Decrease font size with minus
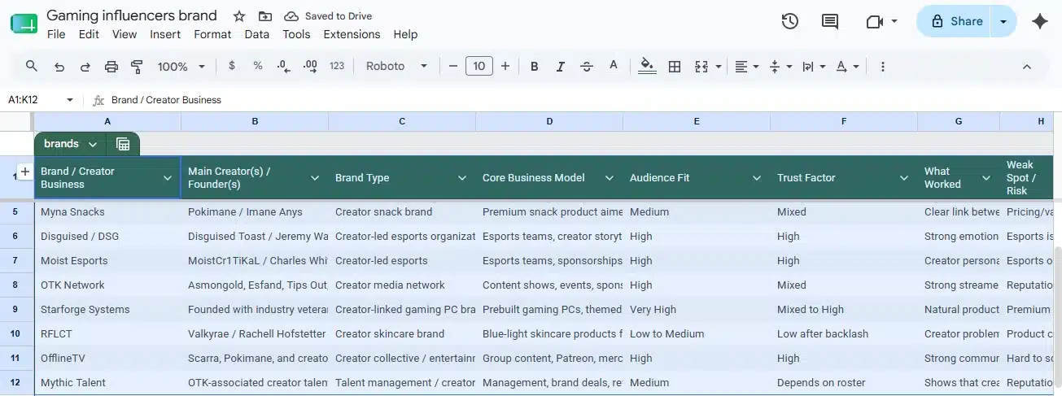Screen dimensions: 1062x396 453,66
